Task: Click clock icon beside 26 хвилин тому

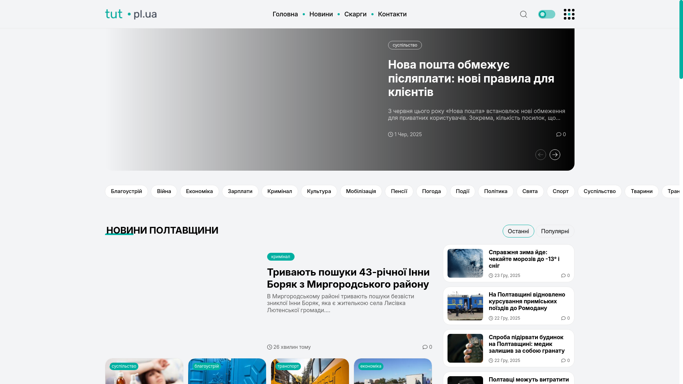Action: point(269,347)
